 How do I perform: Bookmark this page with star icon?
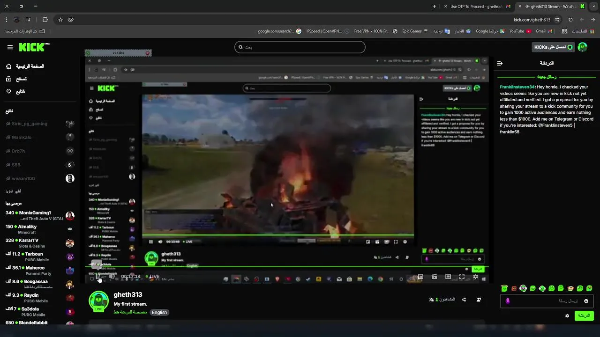click(x=60, y=20)
